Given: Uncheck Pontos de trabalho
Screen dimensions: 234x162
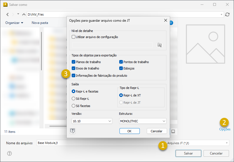Looking at the screenshot, I should click(x=121, y=62).
